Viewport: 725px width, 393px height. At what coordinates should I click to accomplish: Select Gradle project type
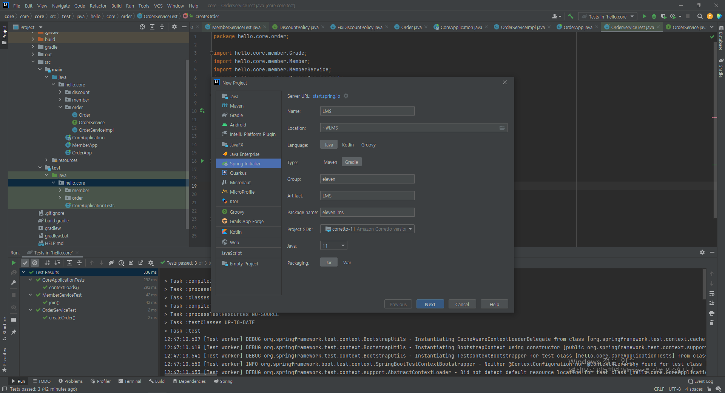click(x=352, y=162)
